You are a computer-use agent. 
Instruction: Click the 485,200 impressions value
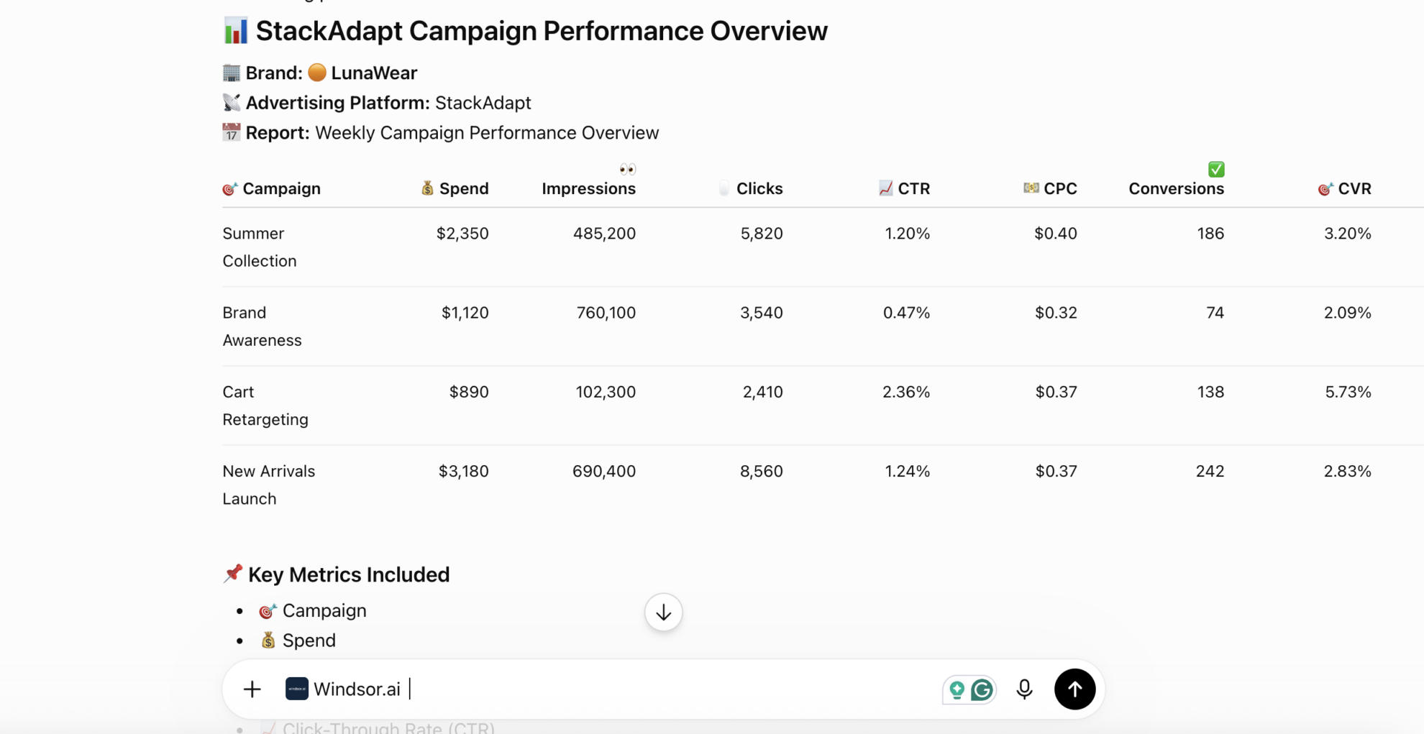pyautogui.click(x=604, y=234)
